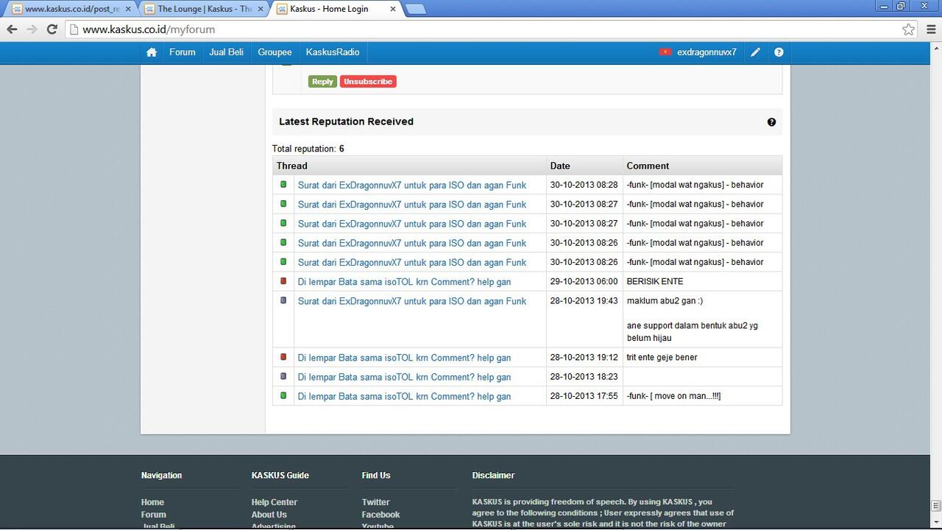Click the Latest Reputation Received heading

point(346,121)
